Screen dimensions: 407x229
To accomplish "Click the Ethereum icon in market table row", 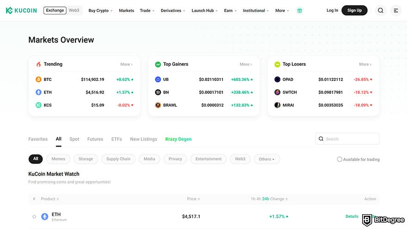I will click(45, 217).
